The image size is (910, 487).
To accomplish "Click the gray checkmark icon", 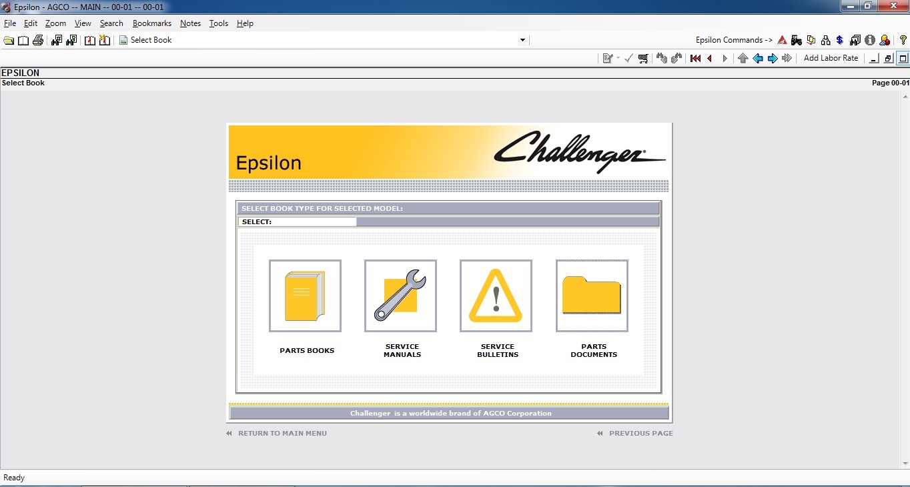I will pyautogui.click(x=628, y=58).
